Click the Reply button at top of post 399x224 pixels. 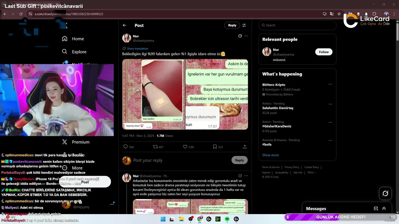[232, 25]
